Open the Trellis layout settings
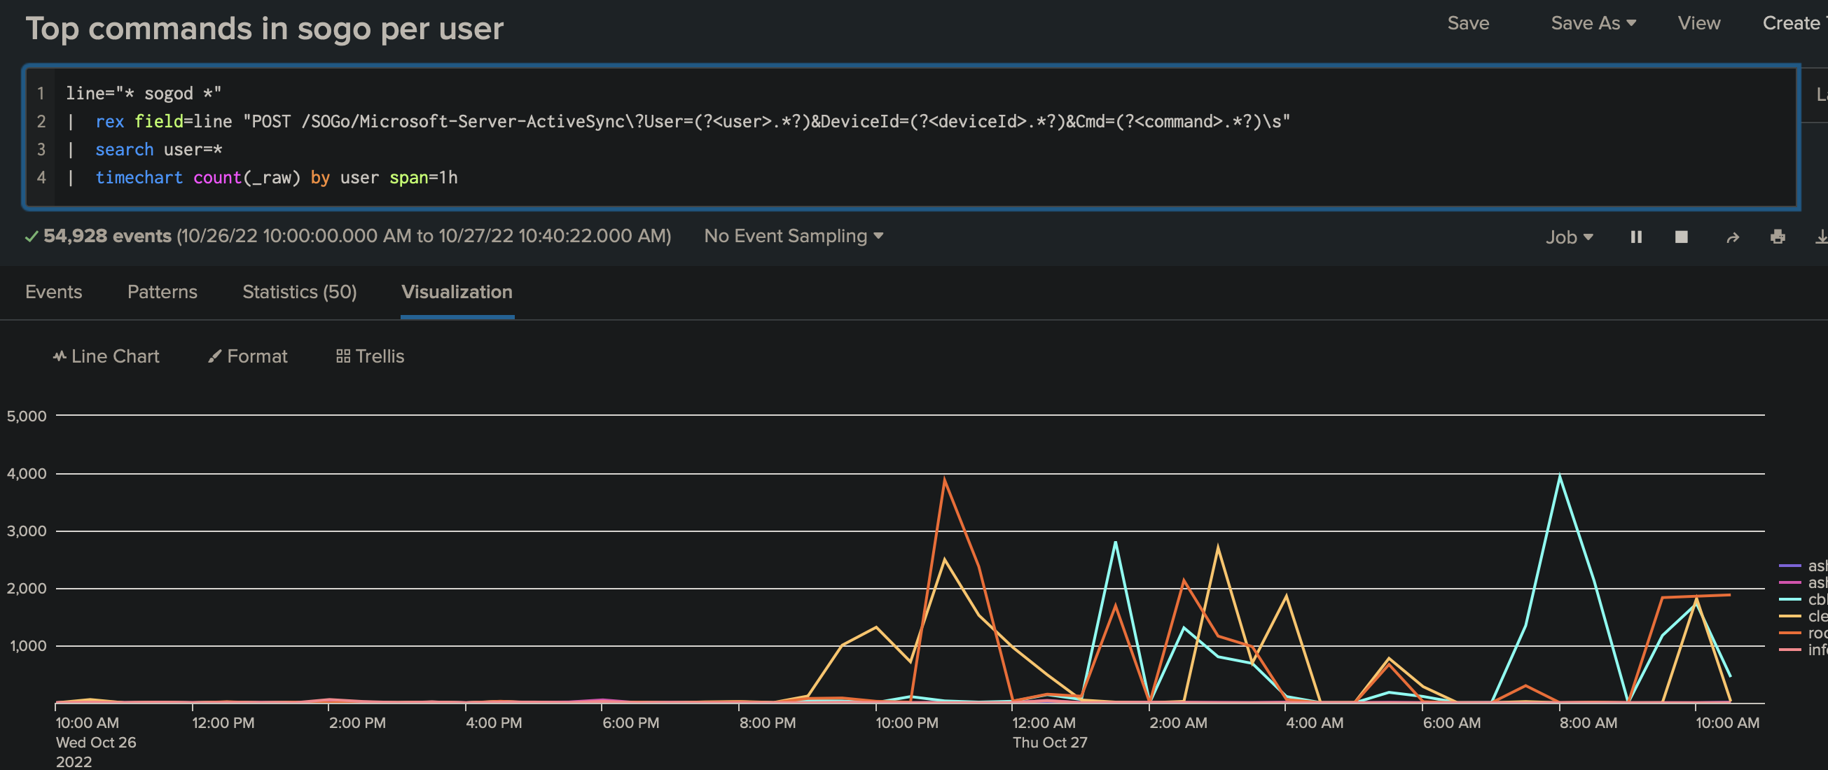 pyautogui.click(x=370, y=356)
